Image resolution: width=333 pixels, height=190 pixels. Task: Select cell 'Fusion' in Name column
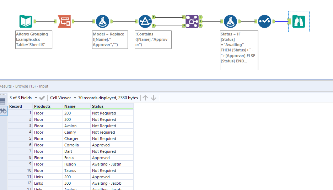77,164
